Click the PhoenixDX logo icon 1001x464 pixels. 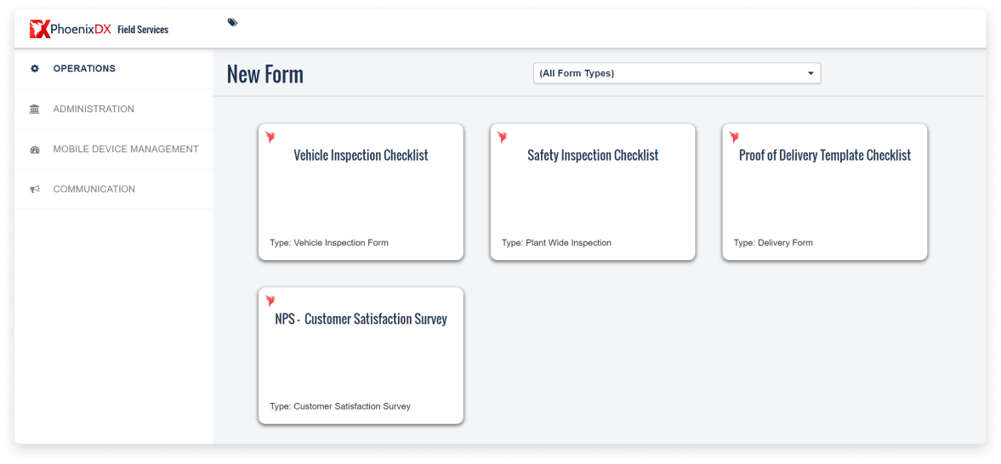point(40,30)
